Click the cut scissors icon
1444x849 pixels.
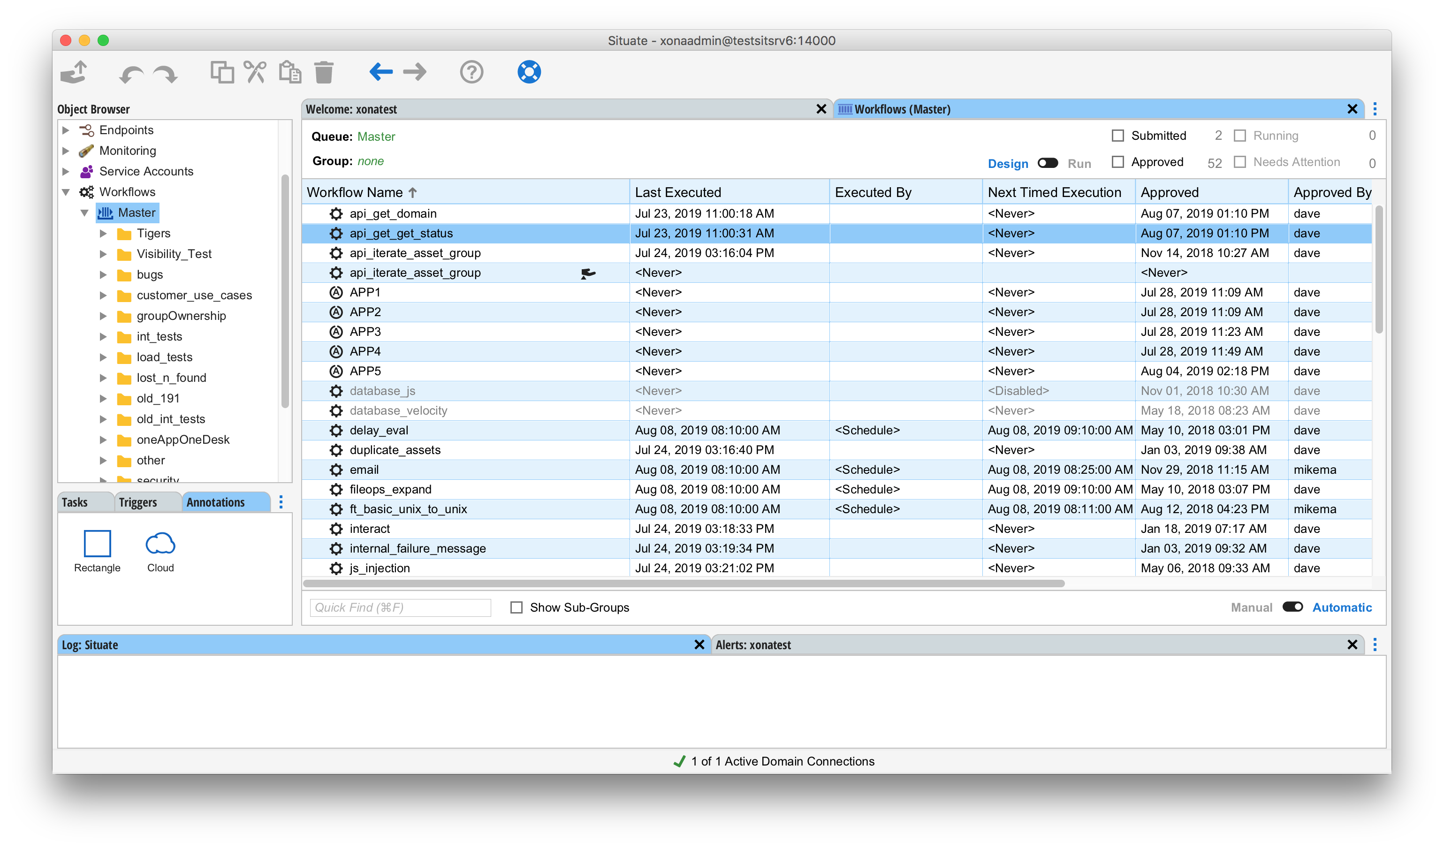(255, 72)
